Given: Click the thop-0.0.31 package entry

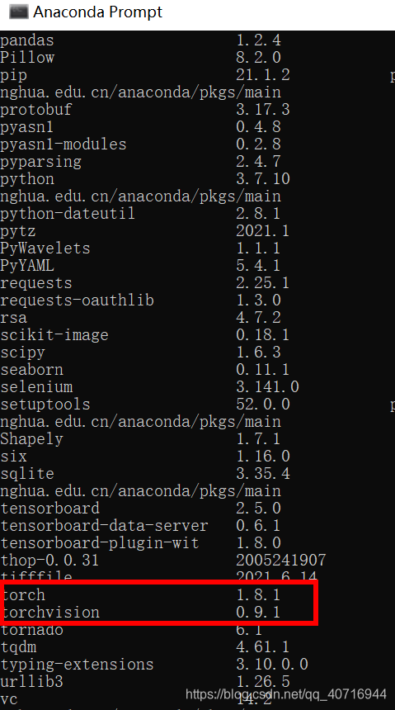Looking at the screenshot, I should pyautogui.click(x=49, y=560).
